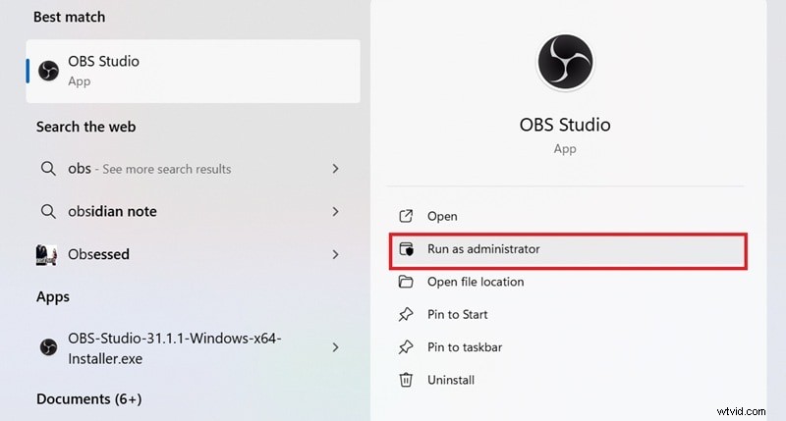Click the OBS installer file icon
This screenshot has height=421, width=786.
pyautogui.click(x=47, y=347)
